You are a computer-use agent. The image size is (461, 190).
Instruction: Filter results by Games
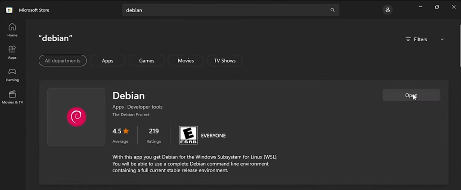(146, 61)
